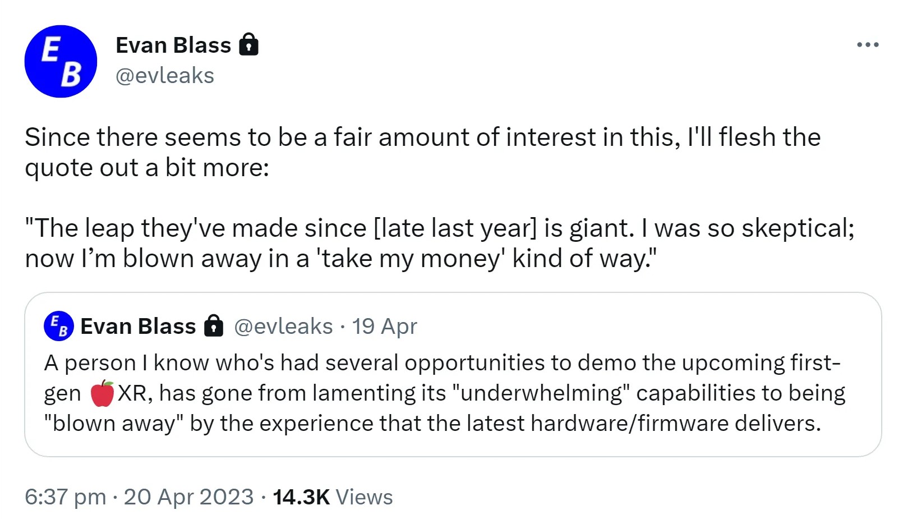
Task: Click the 'blown away' line in the quoted tweet
Action: (432, 424)
